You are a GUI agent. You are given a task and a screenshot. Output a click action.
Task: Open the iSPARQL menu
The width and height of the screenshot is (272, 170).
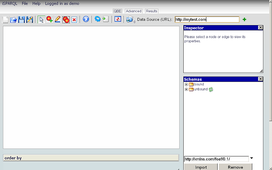pyautogui.click(x=10, y=3)
